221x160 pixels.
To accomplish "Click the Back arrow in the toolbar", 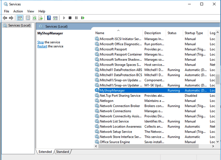I will click(x=5, y=18).
